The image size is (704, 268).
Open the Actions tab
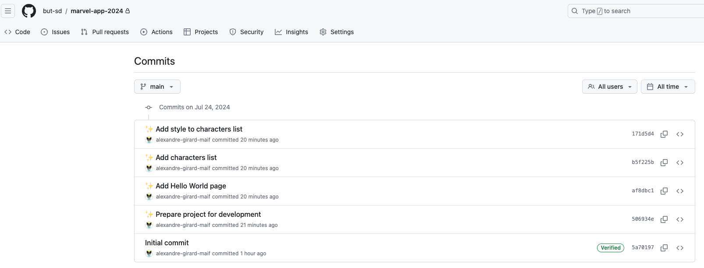156,32
